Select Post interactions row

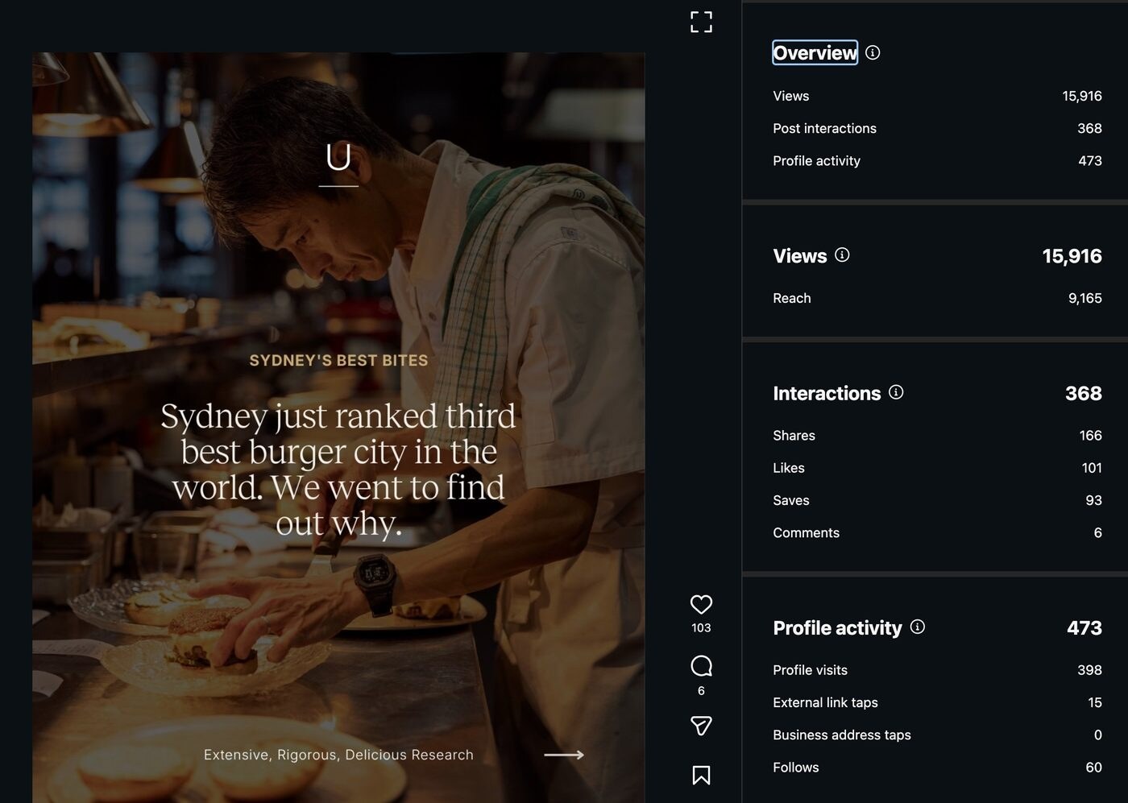(x=937, y=128)
